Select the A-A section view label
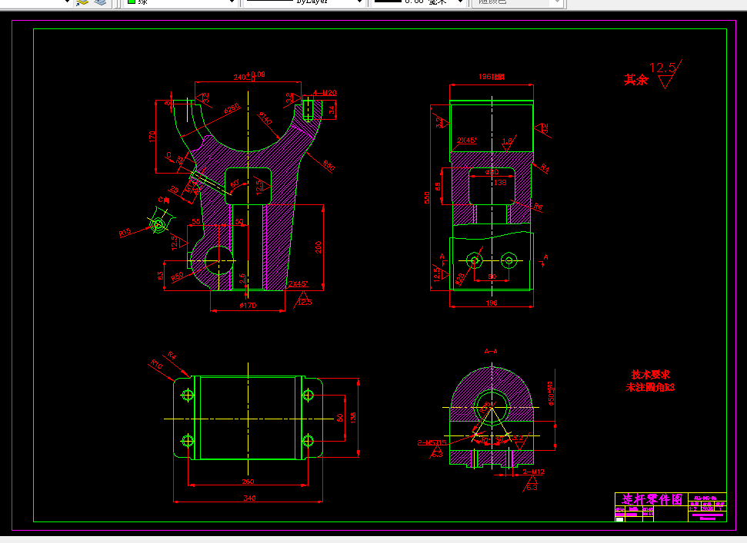The height and width of the screenshot is (543, 747). pyautogui.click(x=491, y=352)
